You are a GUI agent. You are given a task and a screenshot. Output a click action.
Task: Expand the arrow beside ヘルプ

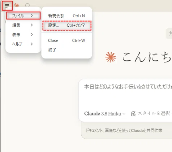(32, 44)
